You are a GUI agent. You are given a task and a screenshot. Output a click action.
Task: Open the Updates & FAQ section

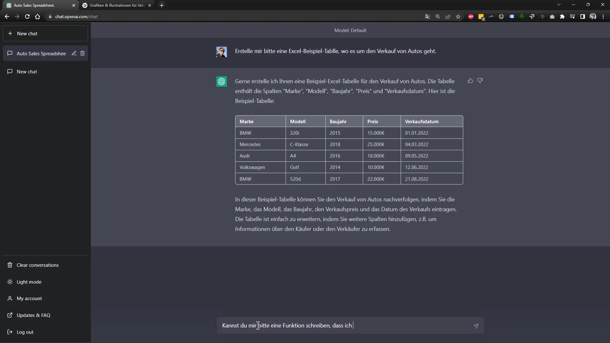[33, 315]
